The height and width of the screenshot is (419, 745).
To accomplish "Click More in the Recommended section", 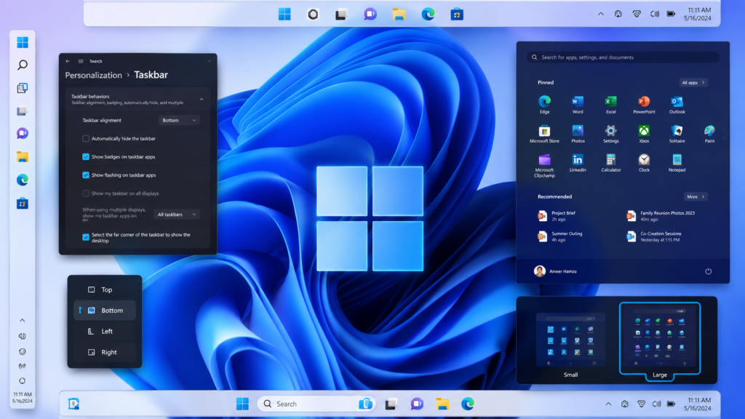I will (696, 196).
